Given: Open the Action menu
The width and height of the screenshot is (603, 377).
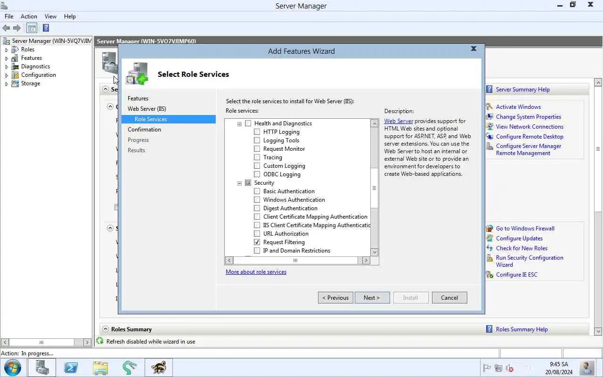Looking at the screenshot, I should coord(29,16).
